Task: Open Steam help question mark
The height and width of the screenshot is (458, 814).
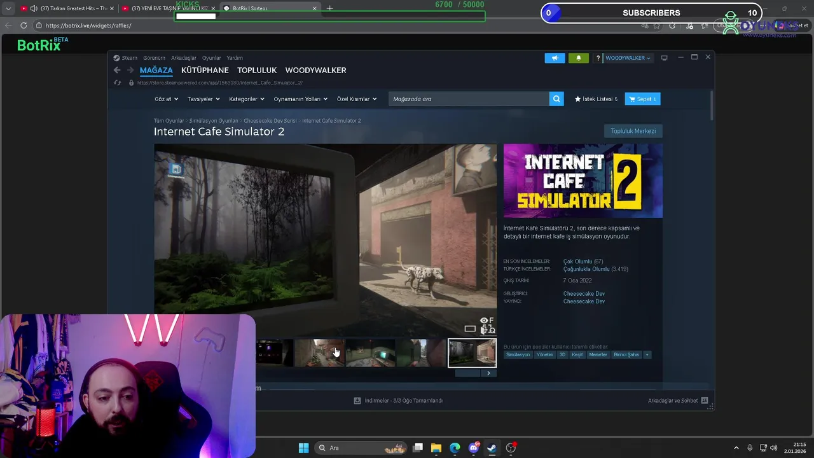Action: click(x=598, y=58)
